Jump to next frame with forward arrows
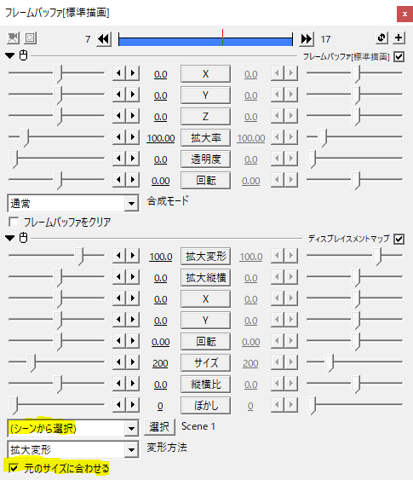 (307, 39)
